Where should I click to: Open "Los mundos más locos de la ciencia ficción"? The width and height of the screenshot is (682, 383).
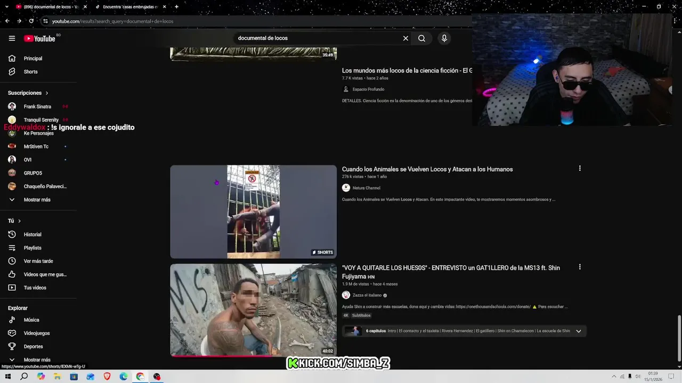407,70
